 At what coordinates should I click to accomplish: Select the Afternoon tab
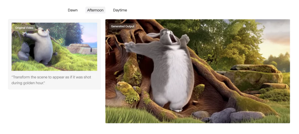pos(95,10)
